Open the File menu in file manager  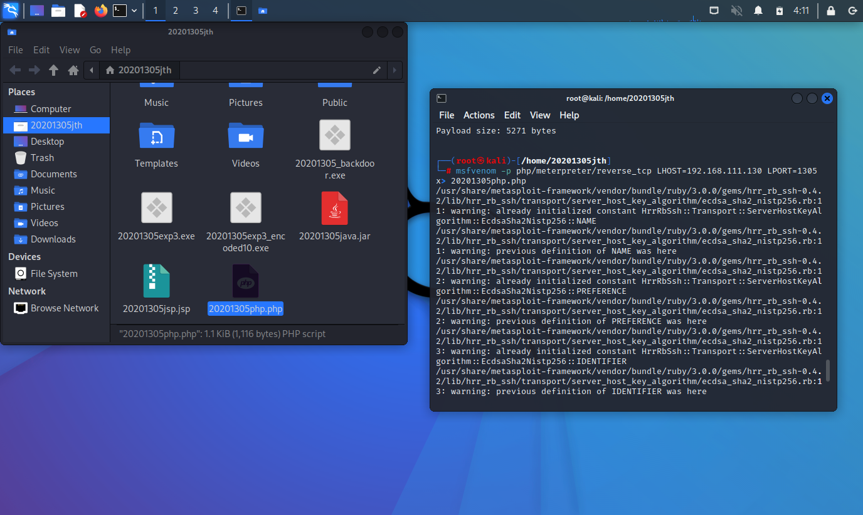16,50
